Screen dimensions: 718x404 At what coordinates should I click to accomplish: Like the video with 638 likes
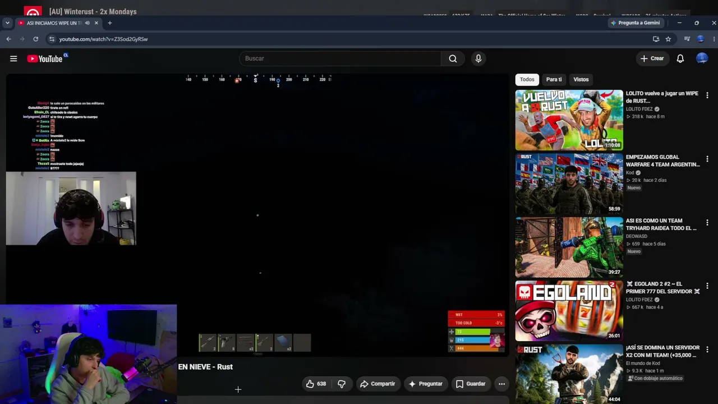tap(316, 384)
